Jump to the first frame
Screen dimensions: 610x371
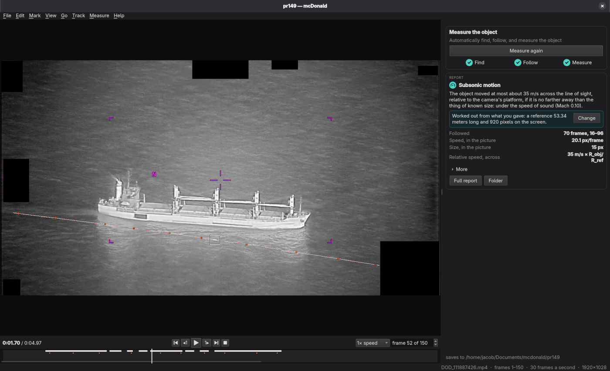(176, 343)
